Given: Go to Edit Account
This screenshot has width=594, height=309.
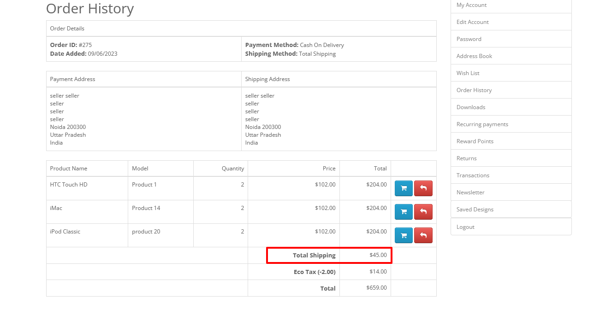Looking at the screenshot, I should 511,22.
